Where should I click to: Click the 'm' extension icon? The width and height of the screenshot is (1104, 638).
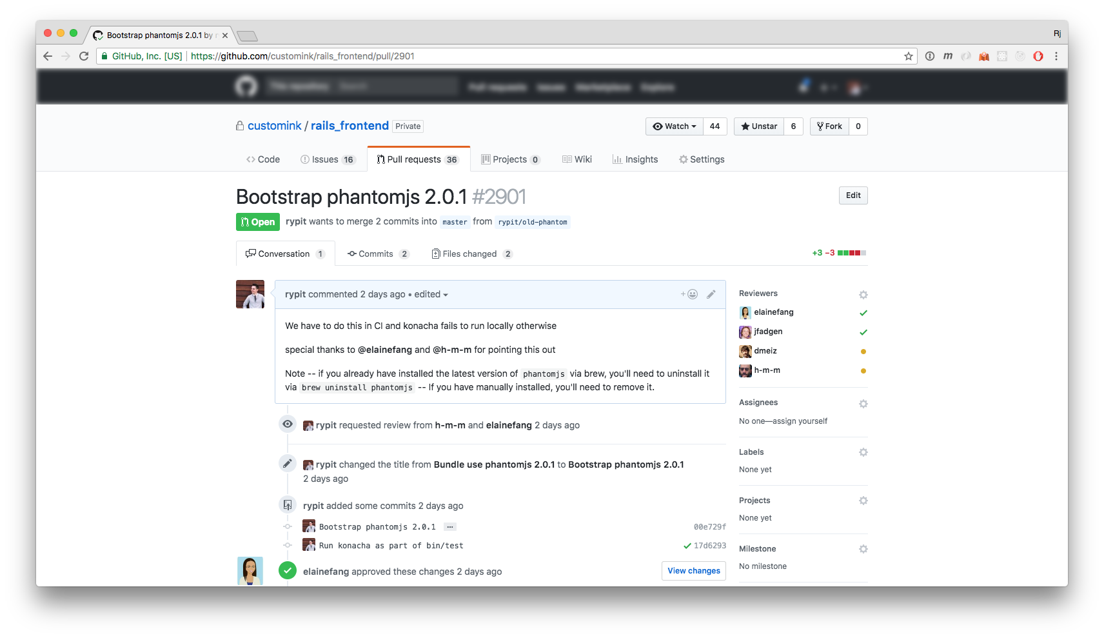(x=948, y=56)
